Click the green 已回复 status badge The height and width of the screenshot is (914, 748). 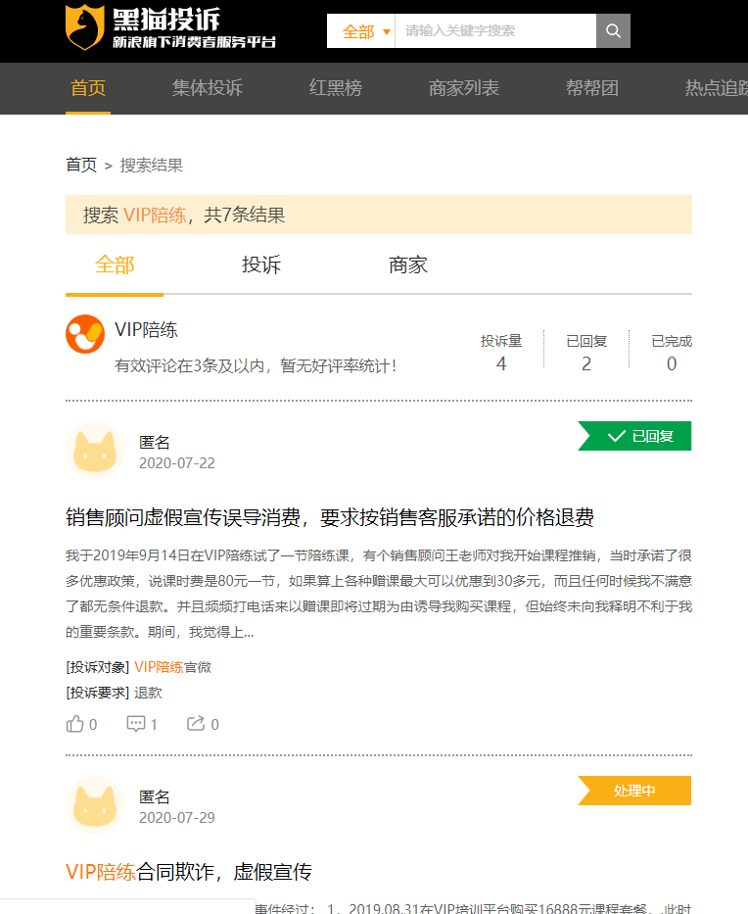[634, 436]
